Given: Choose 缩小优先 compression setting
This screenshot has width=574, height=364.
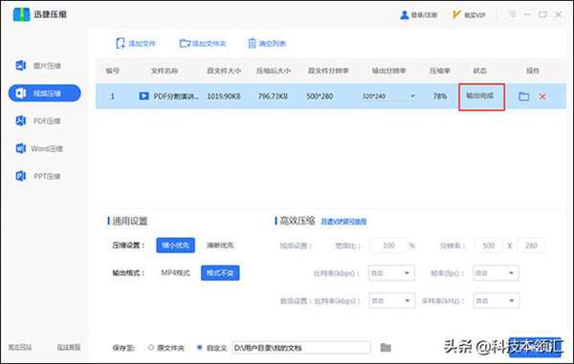Looking at the screenshot, I should click(175, 246).
